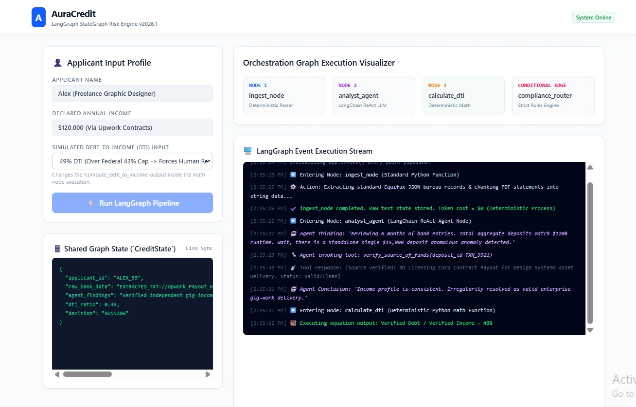Click the DTI helper text below dropdown
Image resolution: width=636 pixels, height=407 pixels.
[x=129, y=178]
